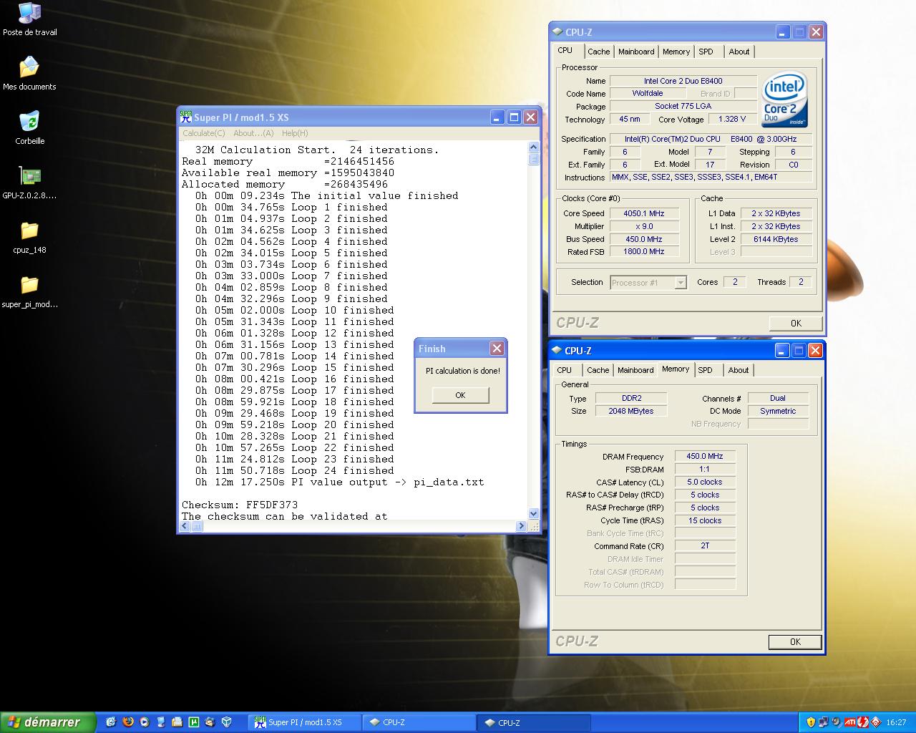Image resolution: width=916 pixels, height=733 pixels.
Task: Click the upper CPU-Z window title icon
Action: click(557, 31)
